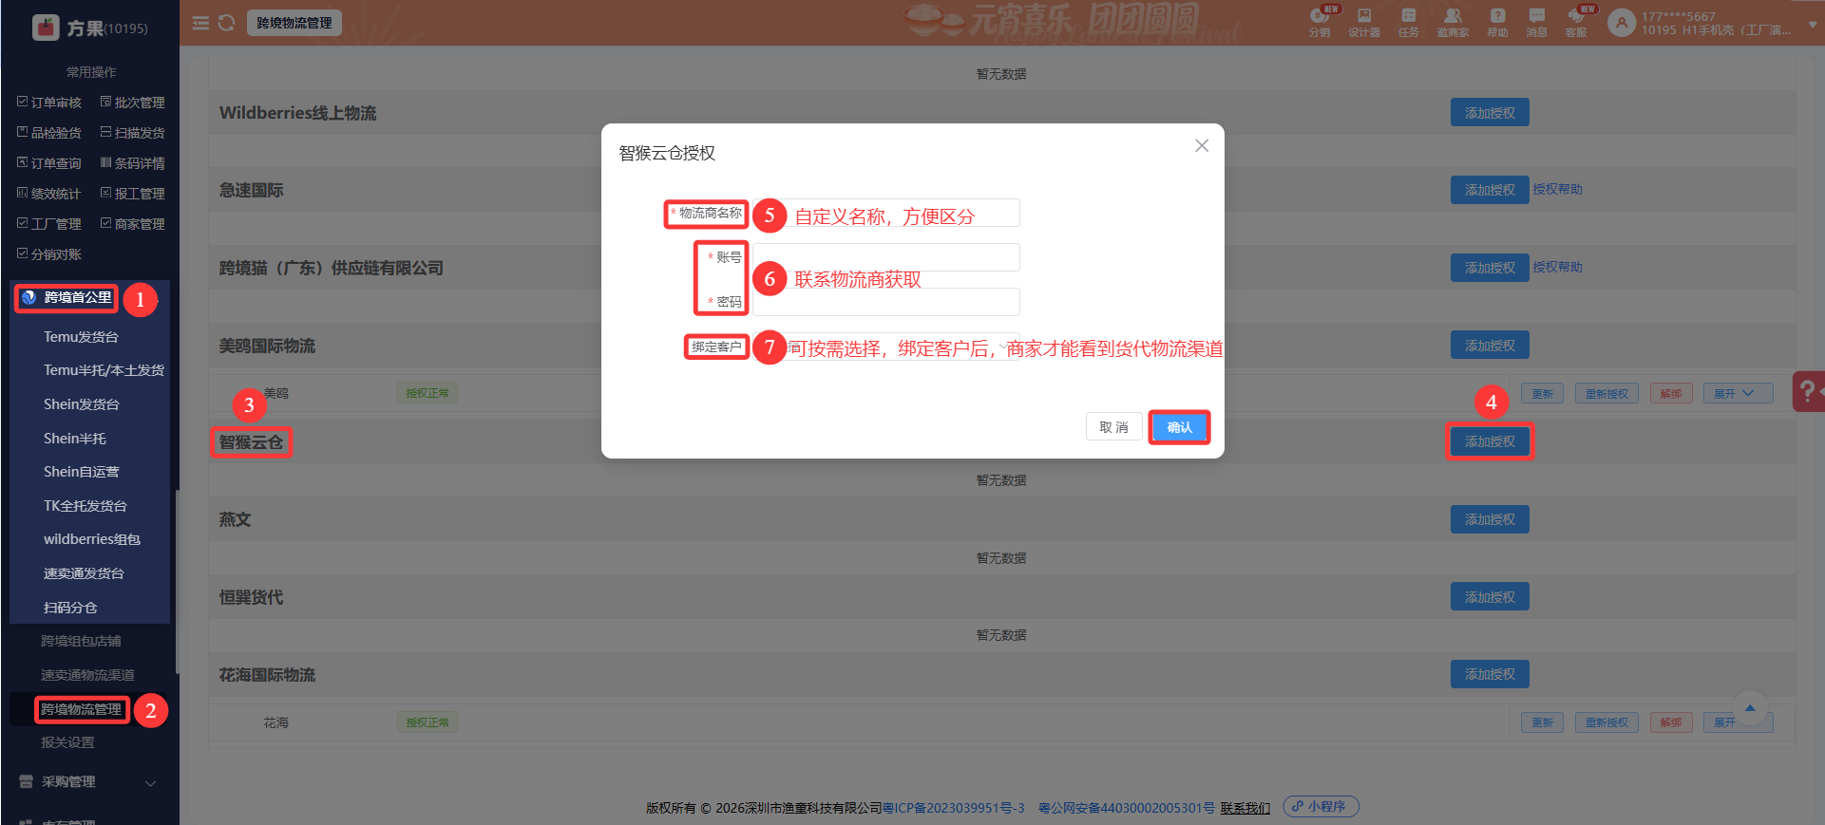Open the account dropdown arrow in top bar
Image resolution: width=1825 pixels, height=825 pixels.
pos(1813,24)
